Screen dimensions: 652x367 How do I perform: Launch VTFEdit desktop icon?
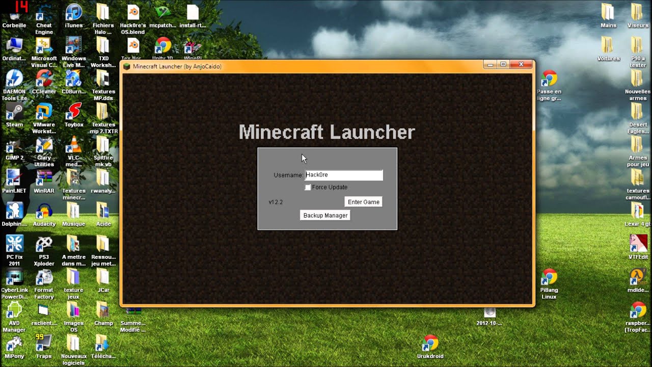coord(638,247)
